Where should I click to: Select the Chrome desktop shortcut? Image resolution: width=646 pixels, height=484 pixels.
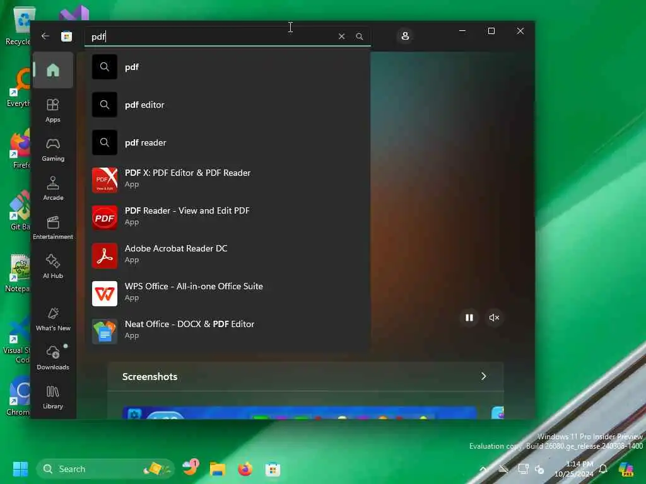pos(18,396)
